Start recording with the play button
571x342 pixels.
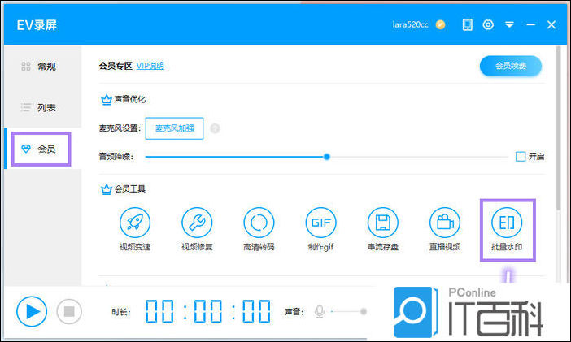pyautogui.click(x=32, y=311)
